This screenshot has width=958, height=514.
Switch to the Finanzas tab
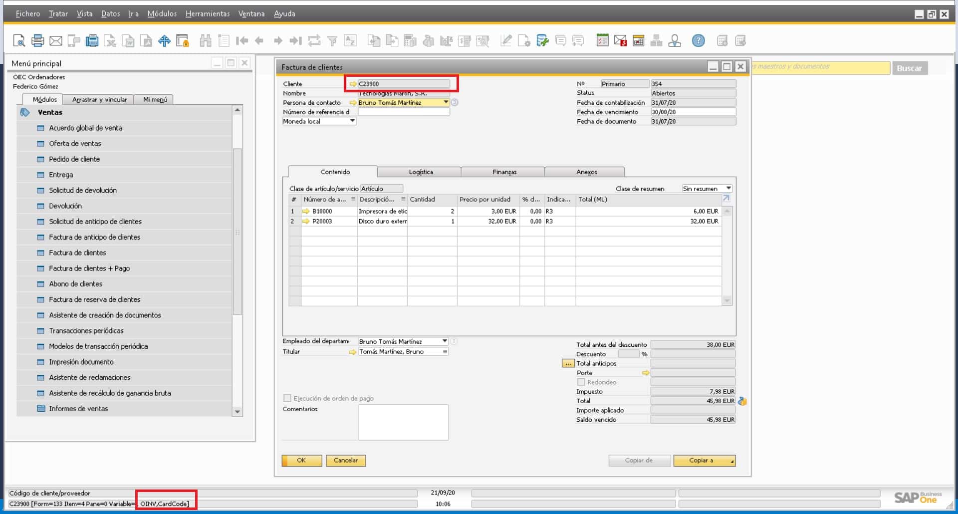click(x=504, y=172)
